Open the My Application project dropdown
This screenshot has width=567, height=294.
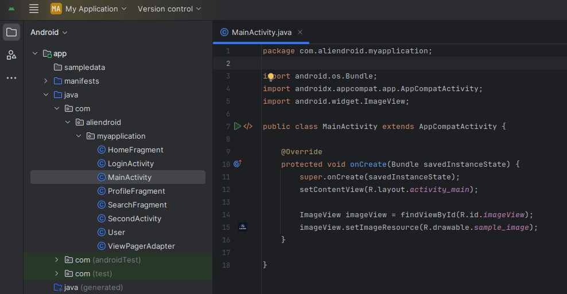(88, 9)
